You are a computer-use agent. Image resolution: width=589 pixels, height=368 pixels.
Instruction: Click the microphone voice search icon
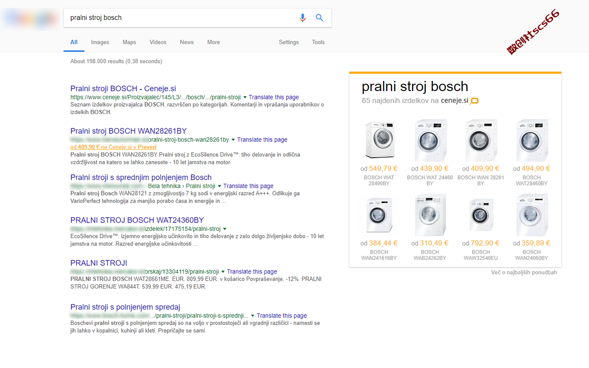click(302, 18)
